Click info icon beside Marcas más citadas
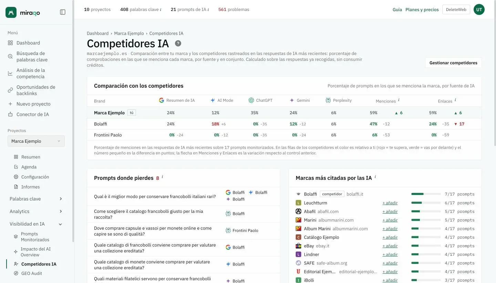Screen dimensions: 496x283 click(375, 177)
